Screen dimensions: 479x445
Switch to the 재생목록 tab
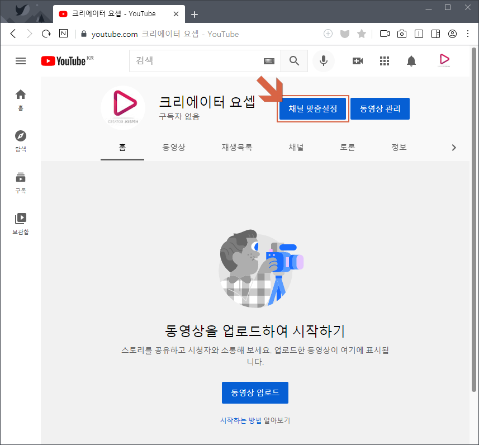tap(237, 148)
